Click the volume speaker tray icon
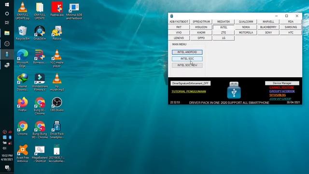Screen dimensions: 309x174 coord(4,148)
